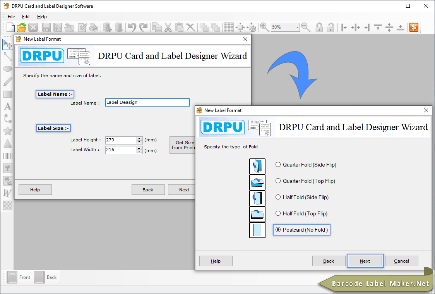Click the Label Width value field
The height and width of the screenshot is (294, 435).
point(121,150)
